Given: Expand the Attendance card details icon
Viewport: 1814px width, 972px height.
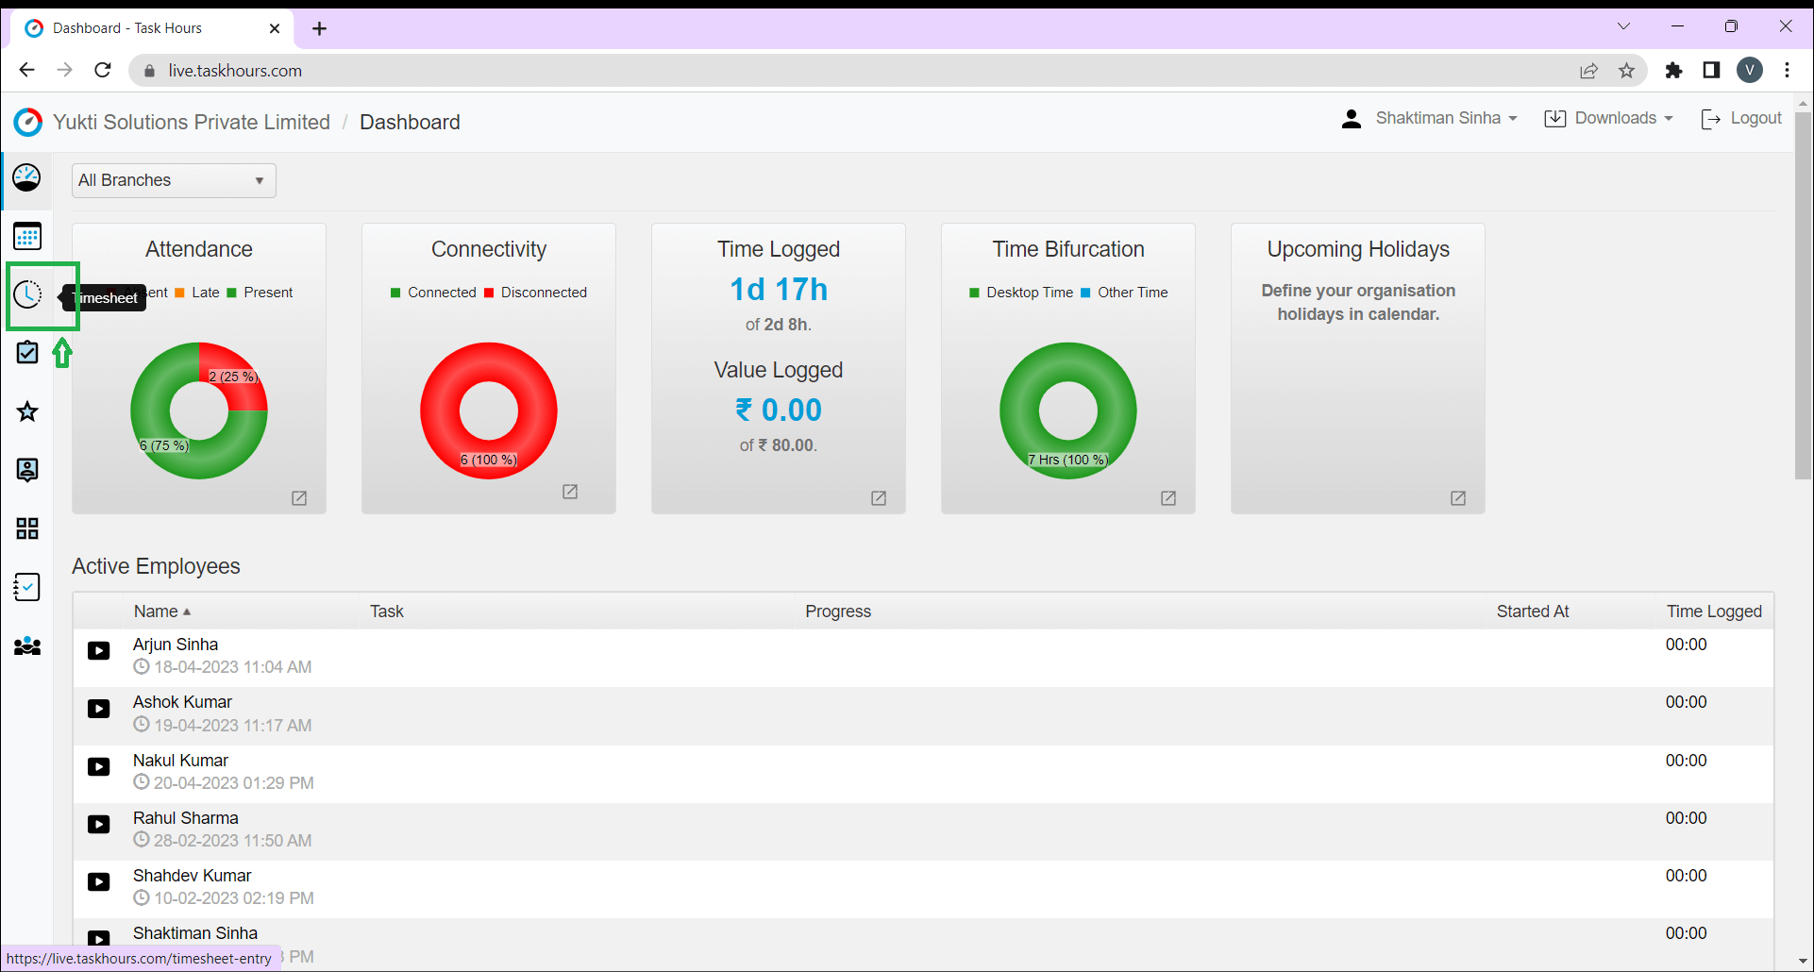Looking at the screenshot, I should coord(299,498).
